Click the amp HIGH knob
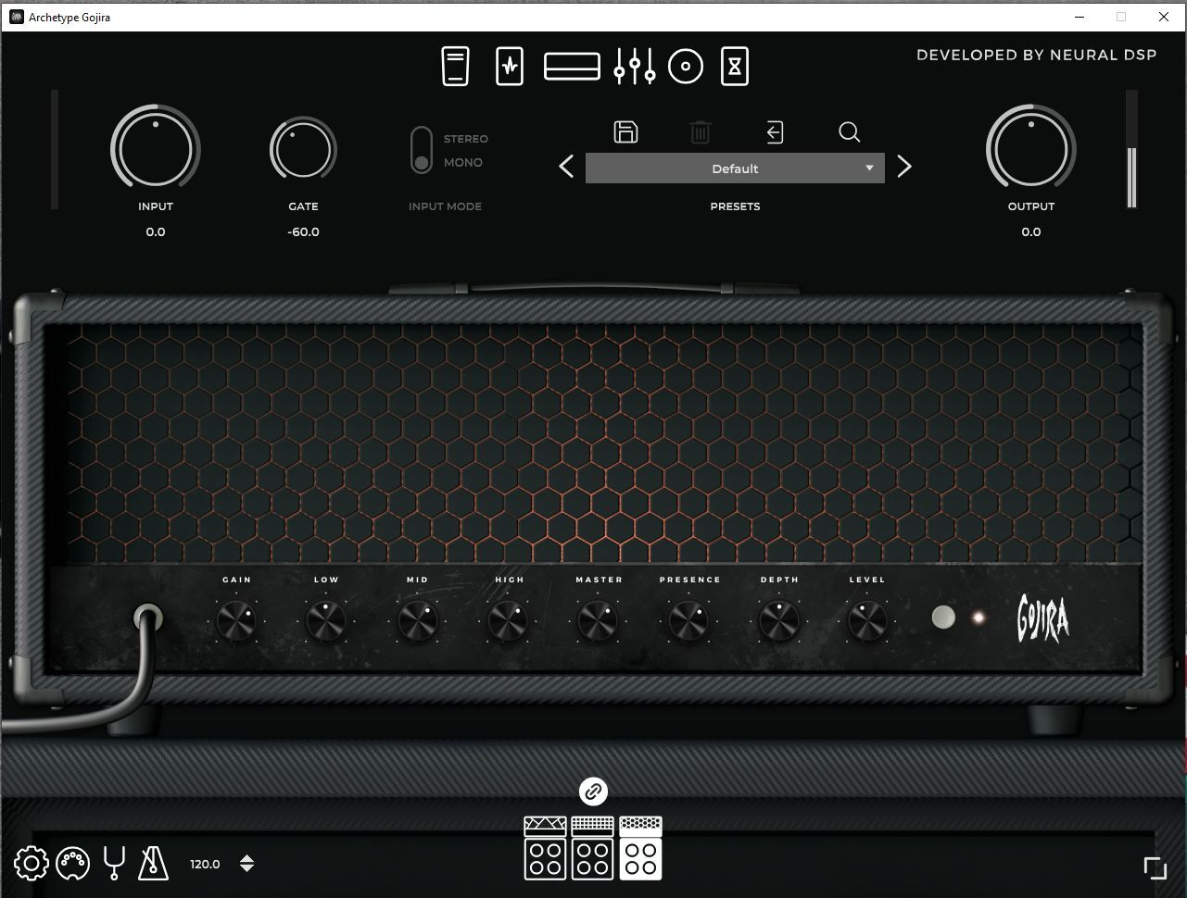Image resolution: width=1187 pixels, height=898 pixels. [x=508, y=621]
